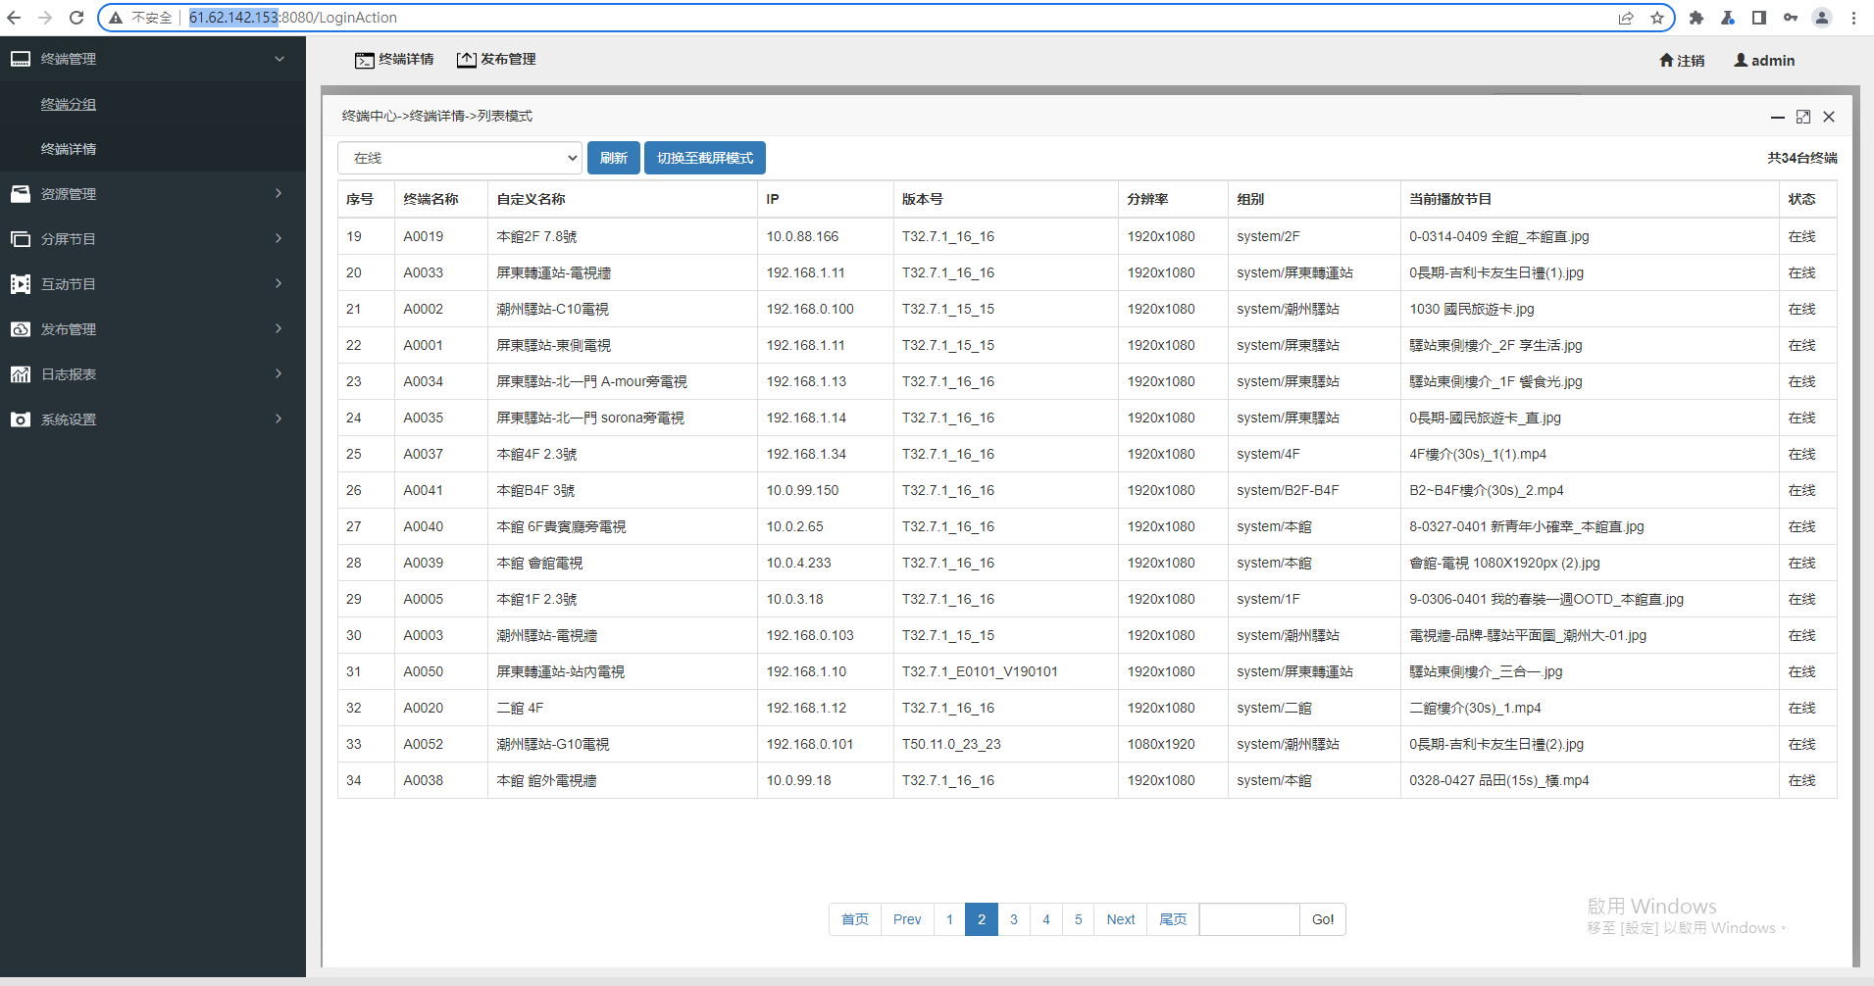Click the 刷新 refresh button
Viewport: 1874px width, 986px height.
click(x=614, y=158)
